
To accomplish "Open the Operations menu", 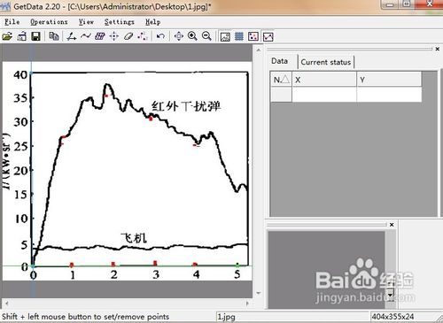I will coord(49,22).
